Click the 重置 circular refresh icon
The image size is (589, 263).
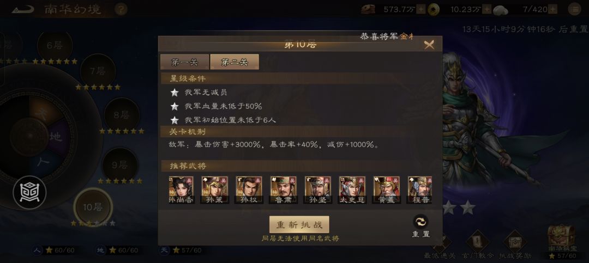pos(420,222)
